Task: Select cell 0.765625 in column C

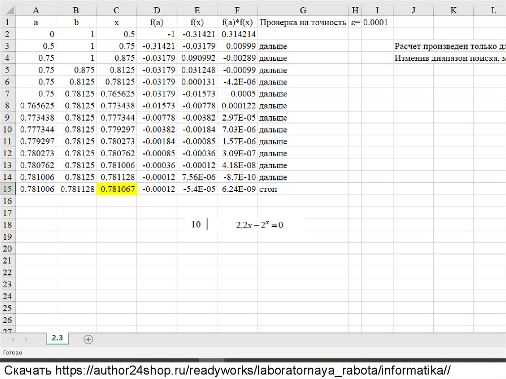Action: tap(117, 93)
